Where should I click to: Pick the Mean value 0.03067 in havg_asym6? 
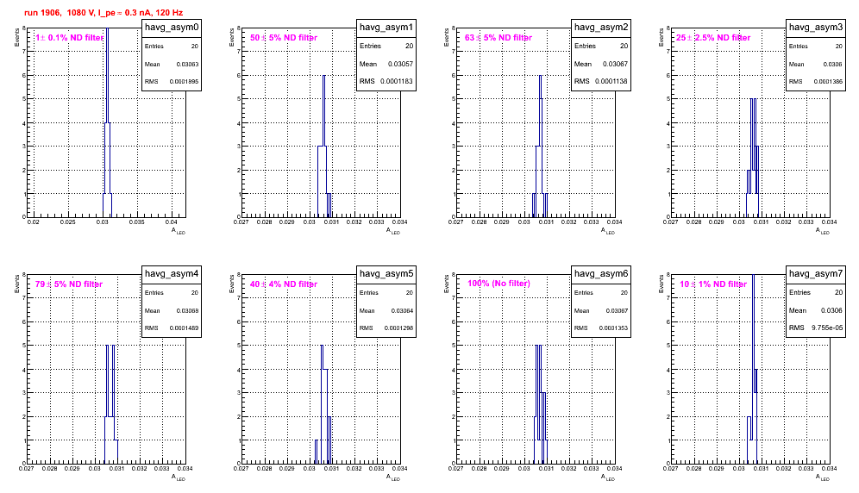[617, 310]
